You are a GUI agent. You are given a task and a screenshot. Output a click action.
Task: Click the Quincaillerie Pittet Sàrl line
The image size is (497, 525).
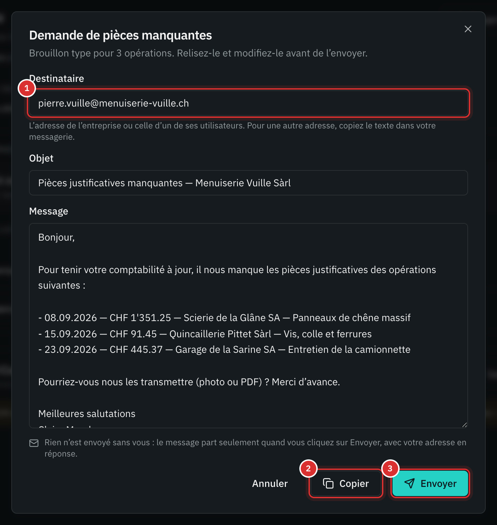coord(205,334)
